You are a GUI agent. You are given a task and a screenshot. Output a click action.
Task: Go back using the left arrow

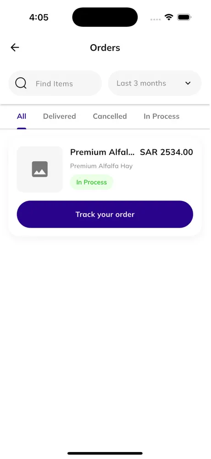(x=15, y=47)
